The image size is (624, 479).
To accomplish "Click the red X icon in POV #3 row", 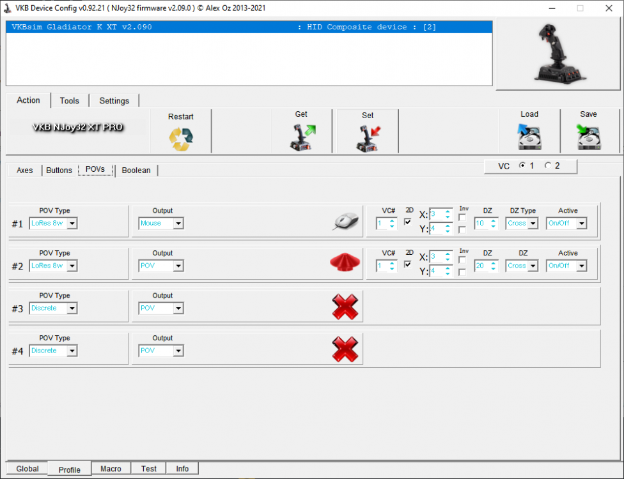I will [x=345, y=307].
